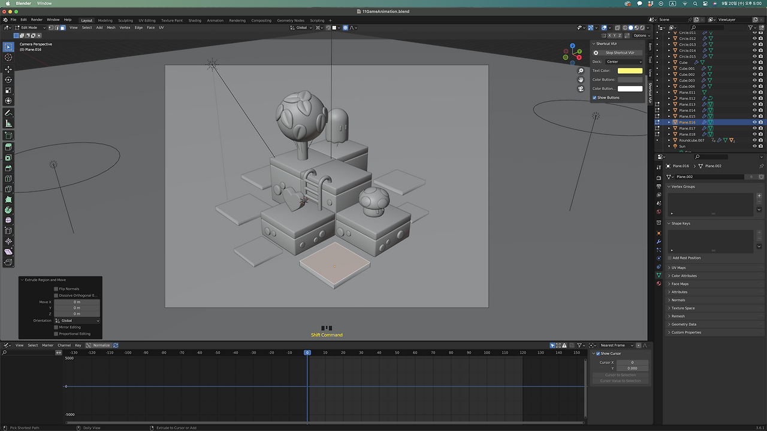Open the Render menu
The height and width of the screenshot is (431, 767).
(x=37, y=20)
